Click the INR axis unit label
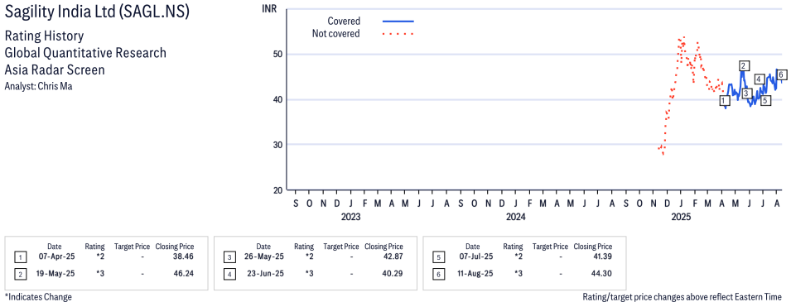This screenshot has width=791, height=302. 269,8
